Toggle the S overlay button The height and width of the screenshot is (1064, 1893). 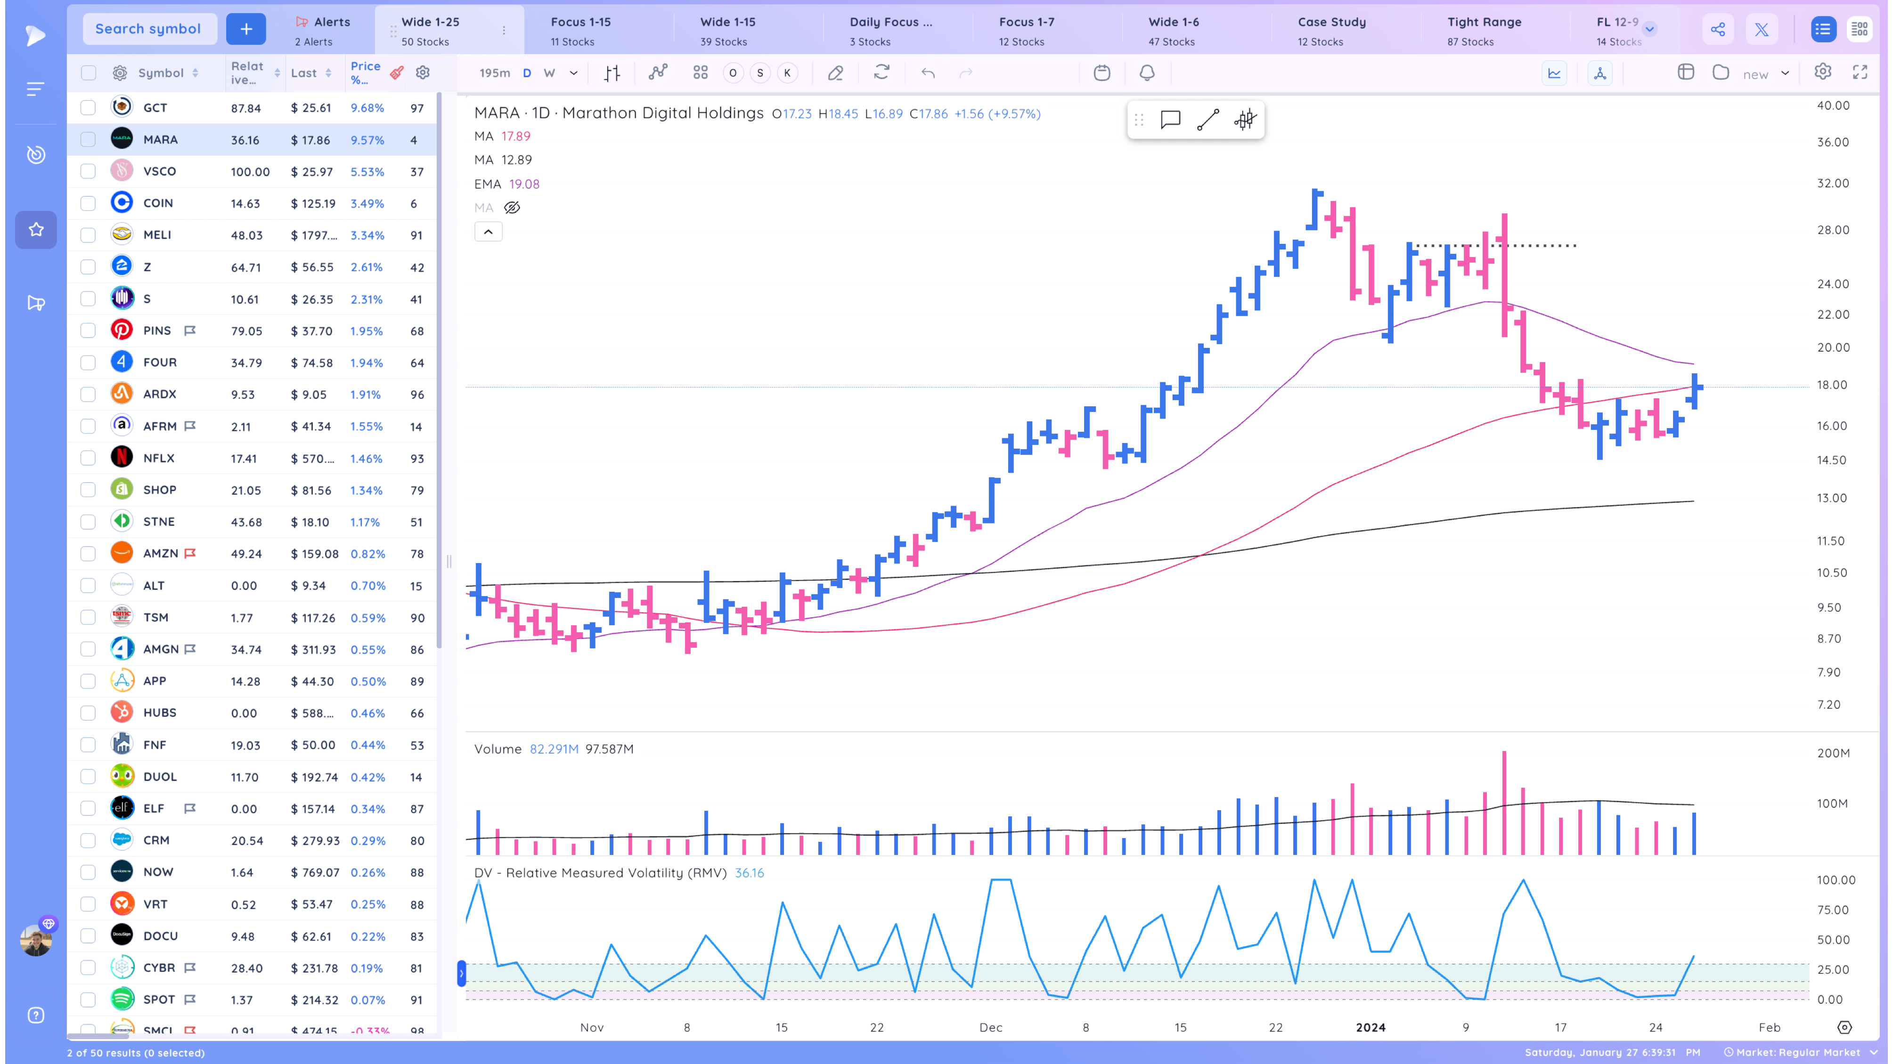pyautogui.click(x=760, y=73)
